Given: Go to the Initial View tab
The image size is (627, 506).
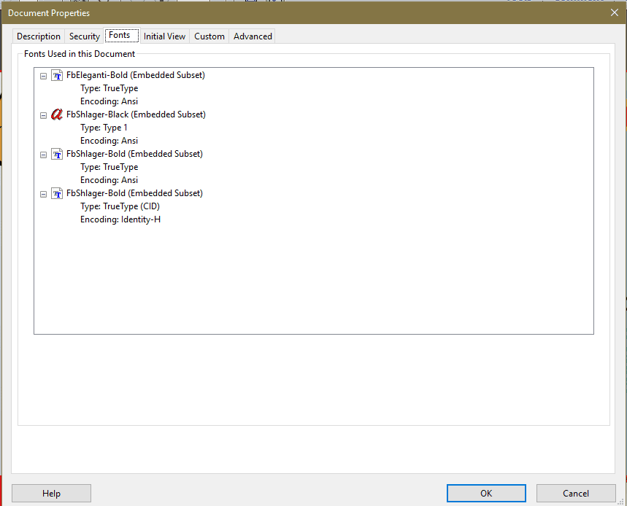Looking at the screenshot, I should (x=164, y=36).
